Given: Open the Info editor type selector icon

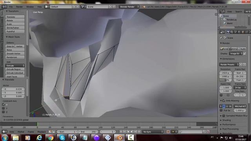Looking at the screenshot, I should (4, 7).
